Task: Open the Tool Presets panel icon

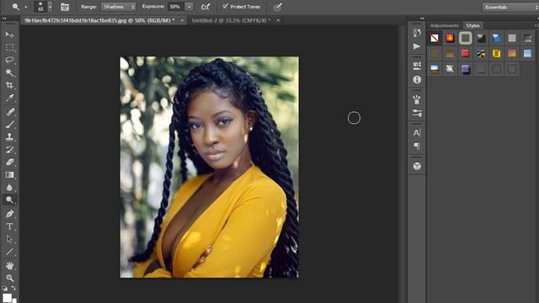Action: tap(417, 113)
